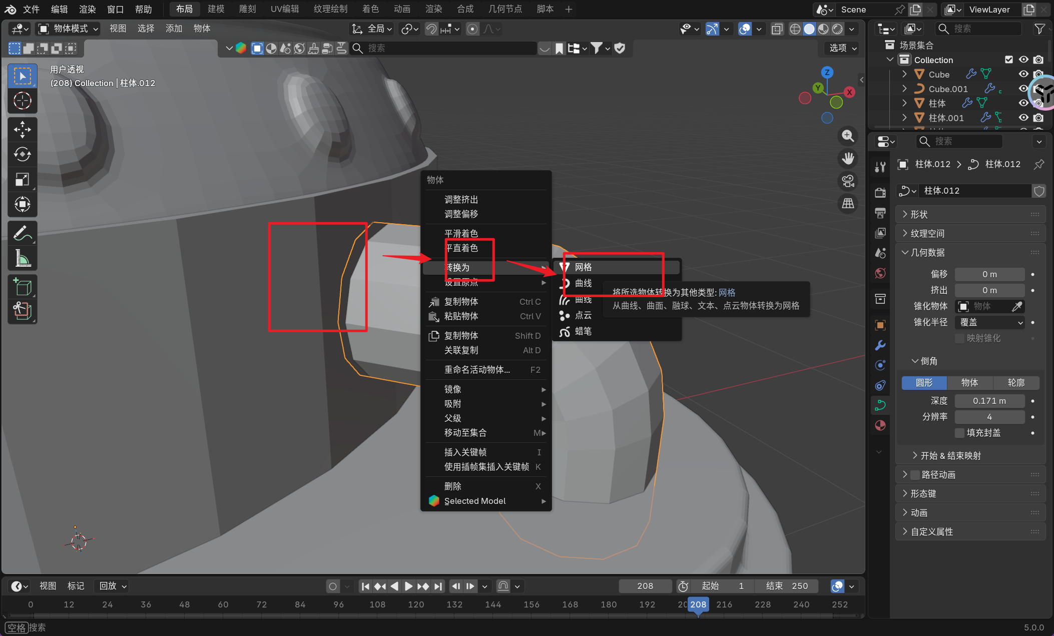
Task: Activate the Annotate pencil tool
Action: pyautogui.click(x=22, y=233)
